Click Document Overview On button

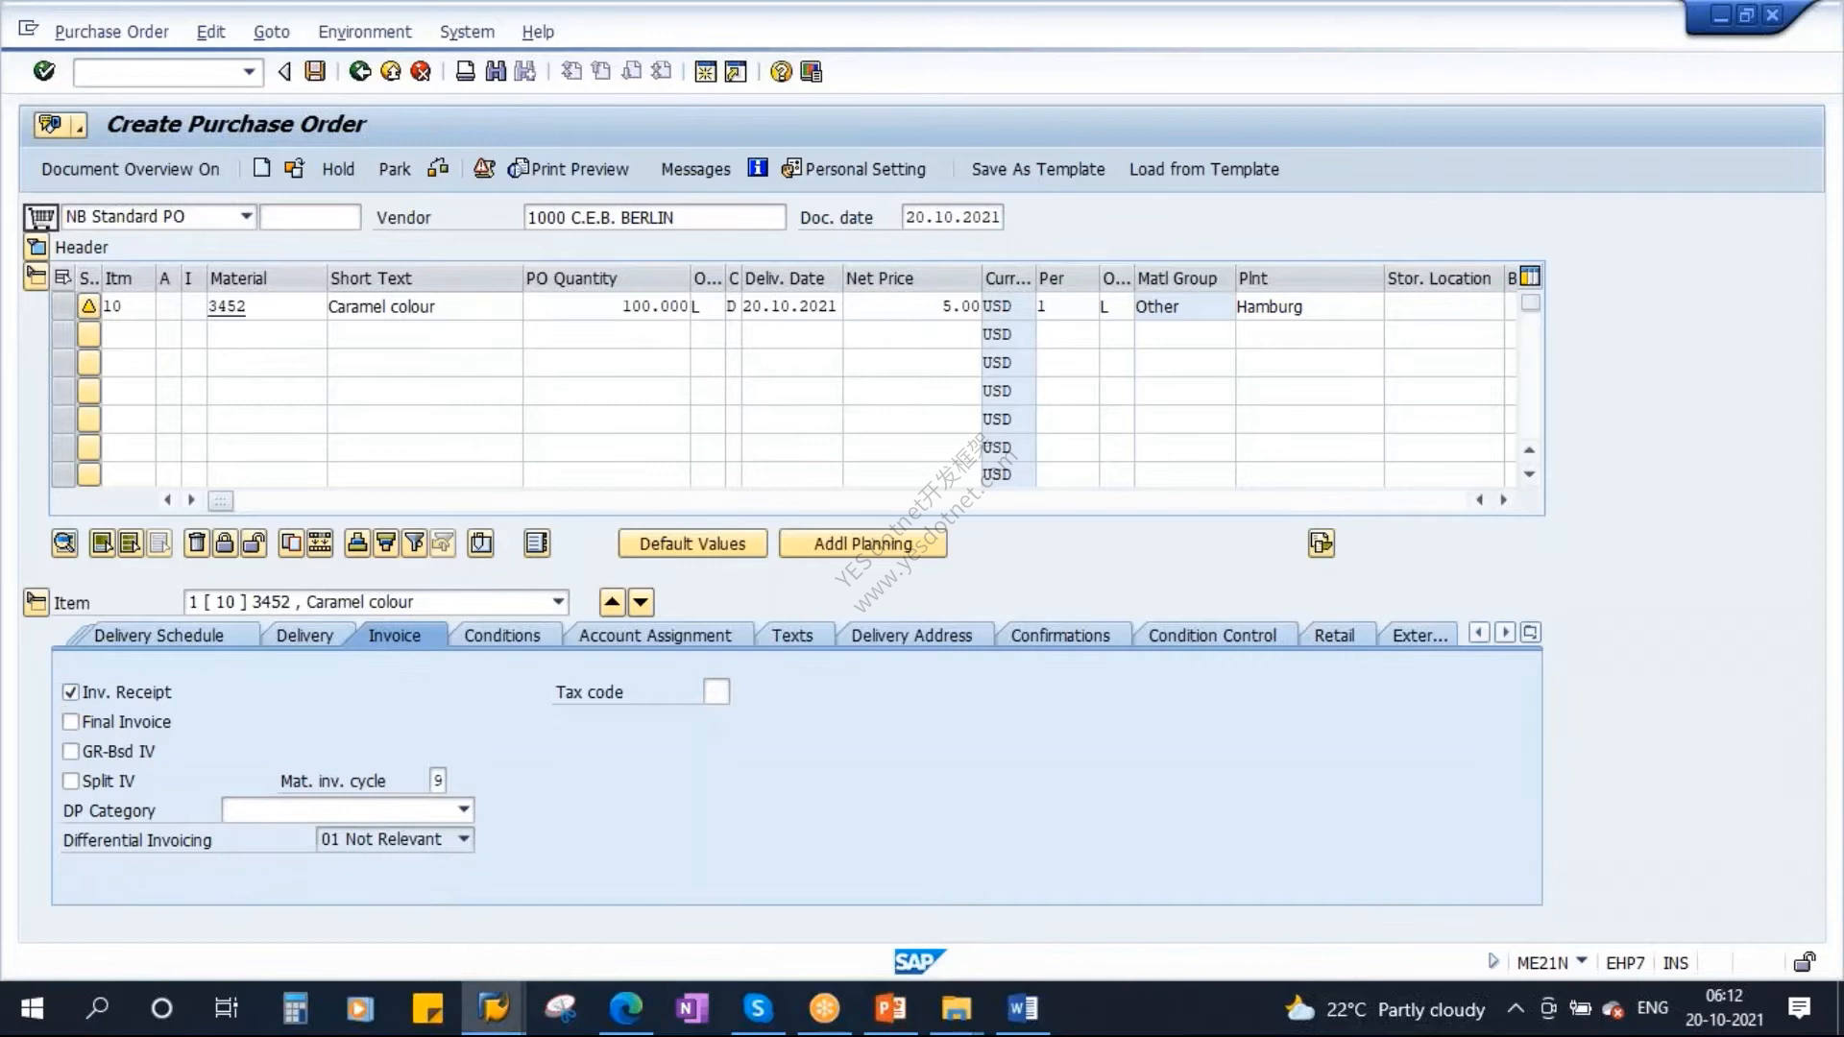(131, 169)
